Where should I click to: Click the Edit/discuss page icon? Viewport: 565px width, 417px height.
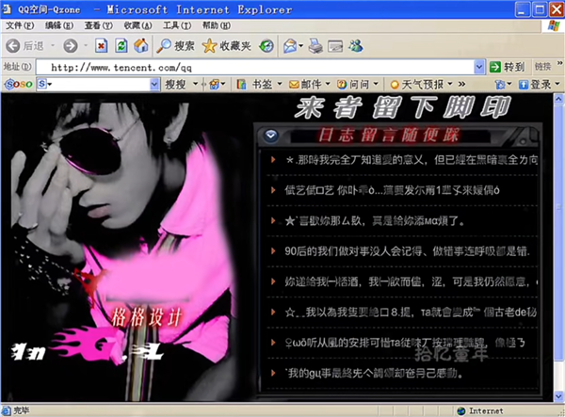(x=335, y=46)
